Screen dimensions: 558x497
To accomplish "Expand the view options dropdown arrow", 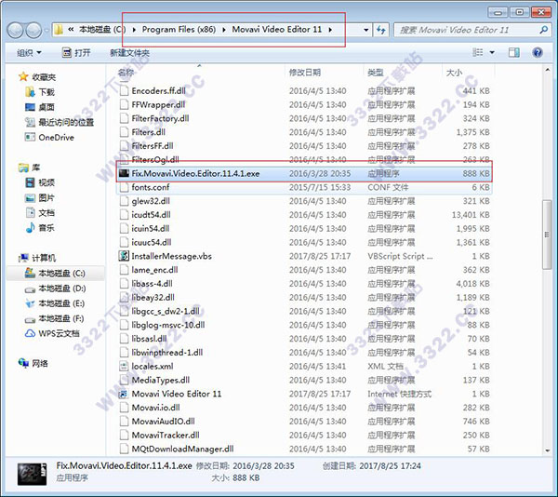I will [492, 53].
